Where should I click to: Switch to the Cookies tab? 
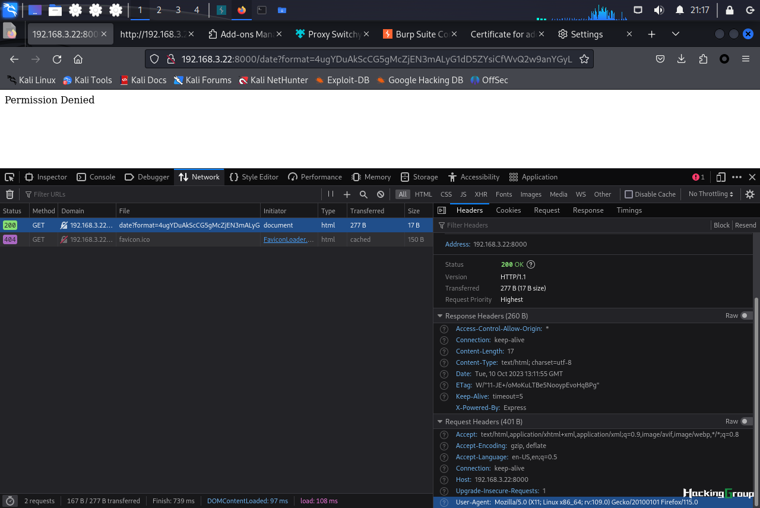[508, 210]
